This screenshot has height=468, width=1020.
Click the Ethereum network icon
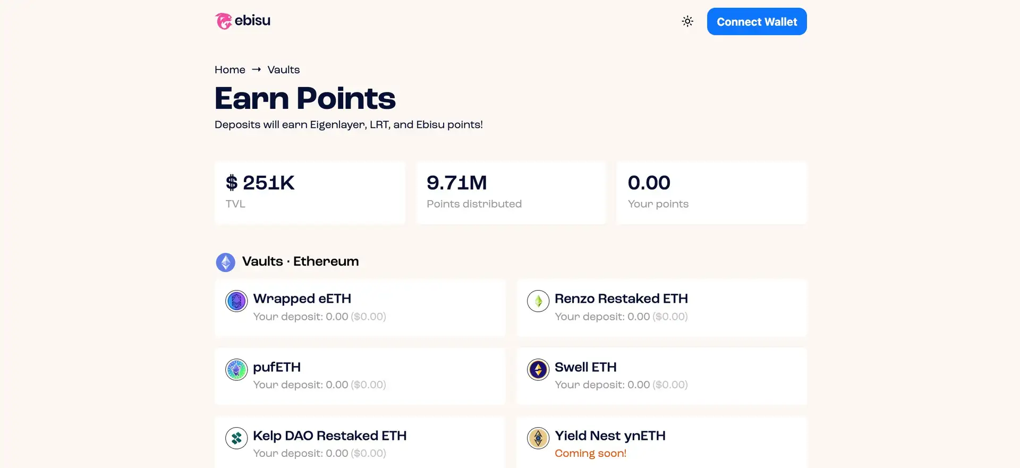coord(226,262)
